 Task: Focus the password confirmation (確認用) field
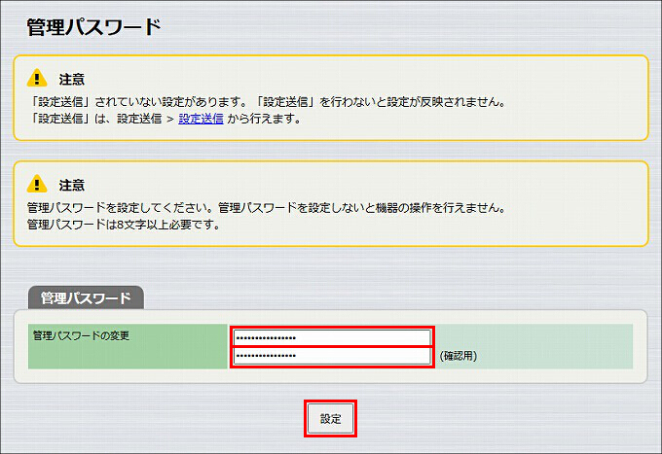click(332, 356)
